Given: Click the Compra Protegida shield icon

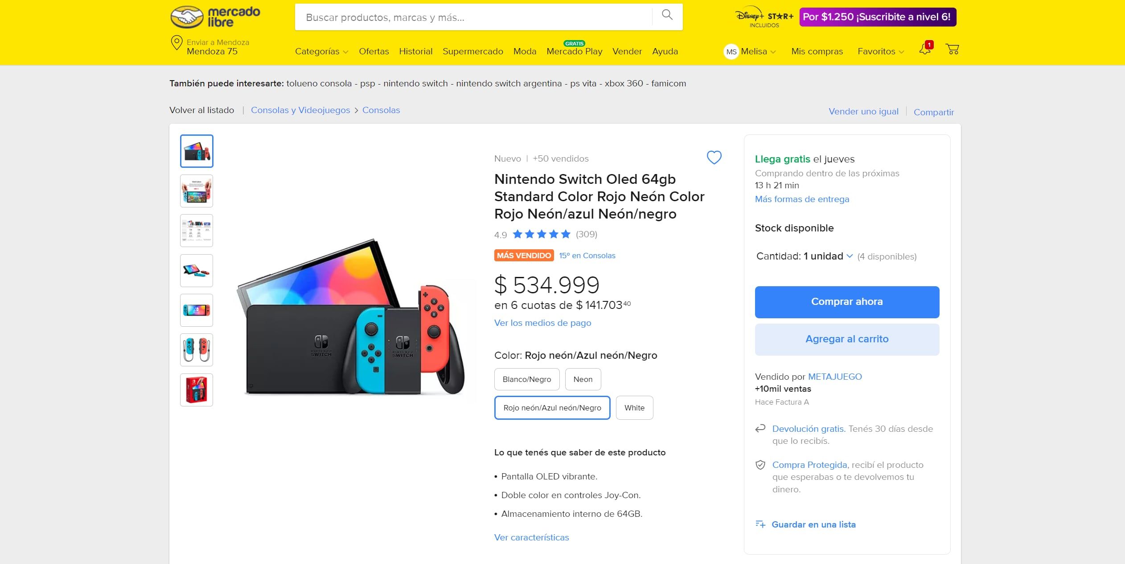Looking at the screenshot, I should pyautogui.click(x=760, y=464).
